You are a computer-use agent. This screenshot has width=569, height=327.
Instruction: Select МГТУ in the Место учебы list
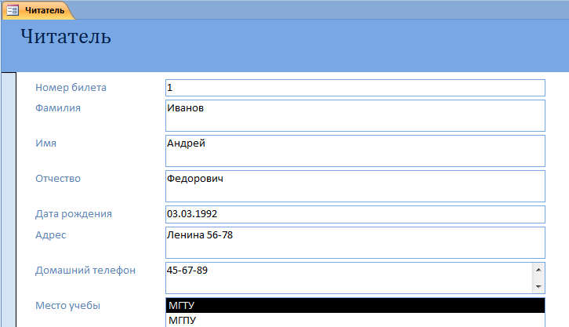pyautogui.click(x=355, y=306)
